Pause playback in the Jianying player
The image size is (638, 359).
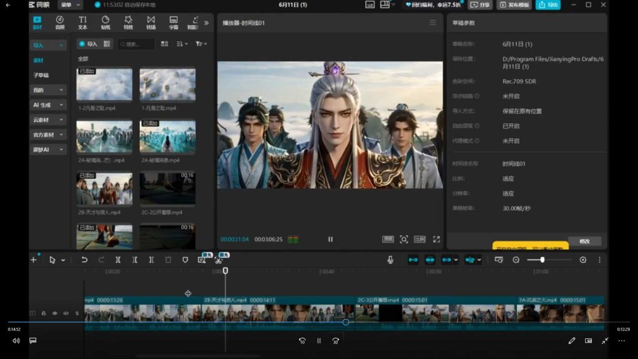tap(330, 239)
